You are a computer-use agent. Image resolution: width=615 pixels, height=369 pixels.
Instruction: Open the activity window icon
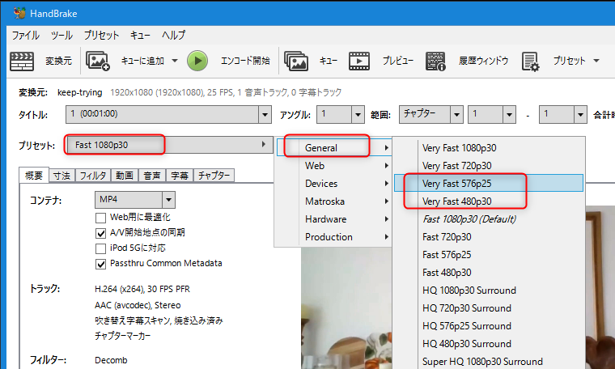[x=436, y=61]
